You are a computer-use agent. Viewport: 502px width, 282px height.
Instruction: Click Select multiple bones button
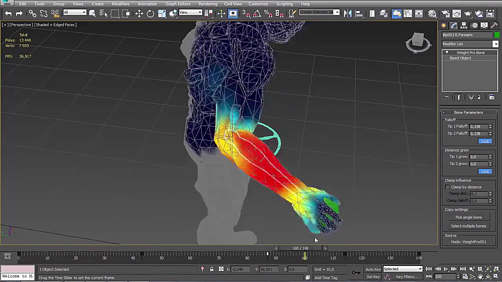[469, 226]
